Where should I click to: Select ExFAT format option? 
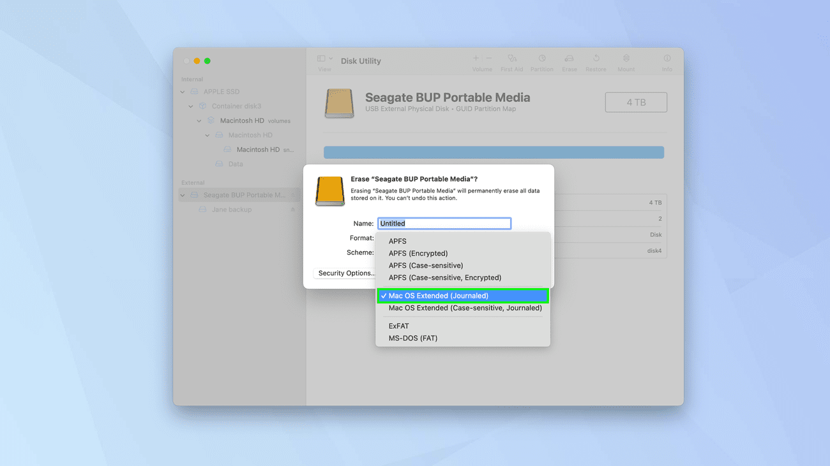pos(398,326)
